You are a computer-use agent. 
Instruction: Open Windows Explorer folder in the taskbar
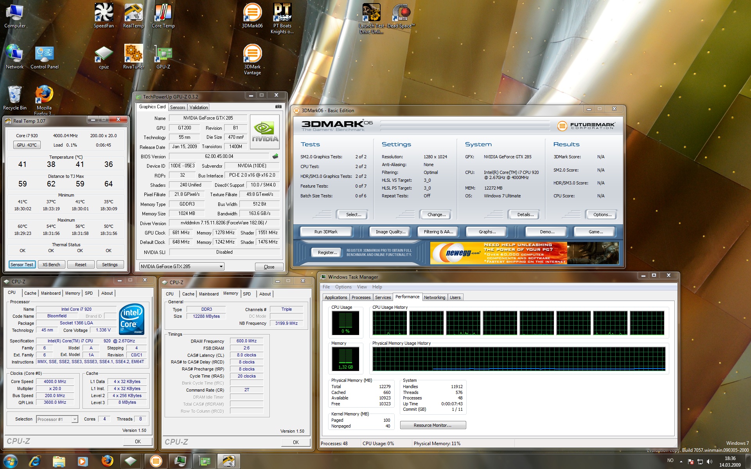[59, 461]
